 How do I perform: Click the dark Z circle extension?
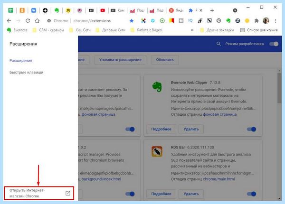[x=237, y=21]
